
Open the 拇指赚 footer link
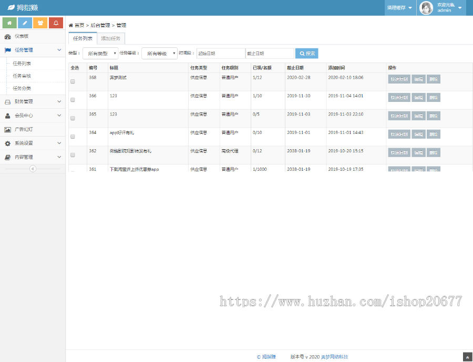tap(269, 357)
